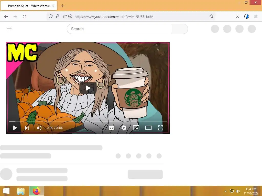Enter fullscreen mode
Image resolution: width=262 pixels, height=196 pixels.
[x=161, y=128]
